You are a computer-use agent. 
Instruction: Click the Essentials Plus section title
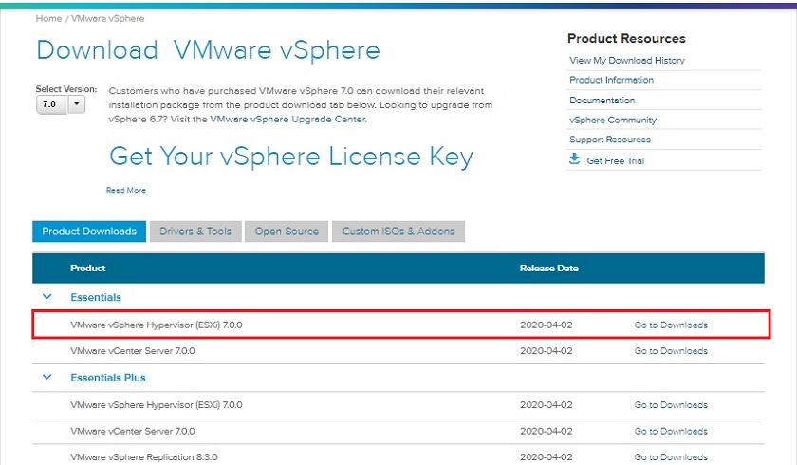tap(108, 378)
